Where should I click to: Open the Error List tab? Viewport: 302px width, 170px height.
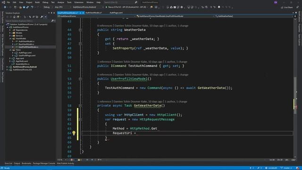coord(8,163)
